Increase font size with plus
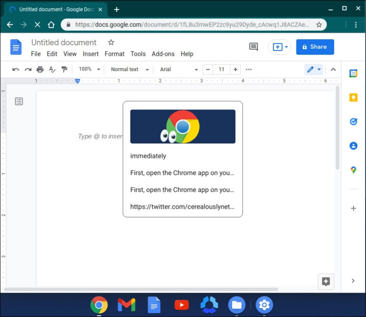The height and width of the screenshot is (317, 366). [235, 69]
